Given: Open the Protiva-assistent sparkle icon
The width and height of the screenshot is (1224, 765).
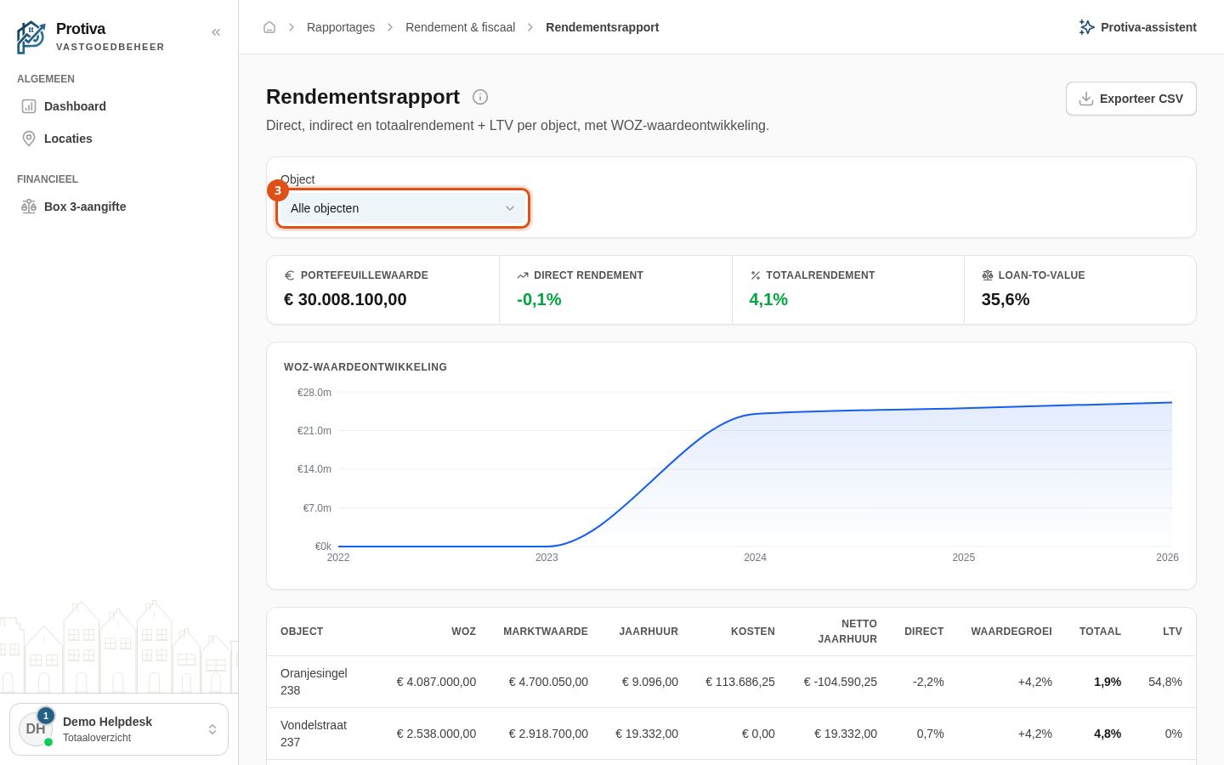Looking at the screenshot, I should click(1086, 27).
